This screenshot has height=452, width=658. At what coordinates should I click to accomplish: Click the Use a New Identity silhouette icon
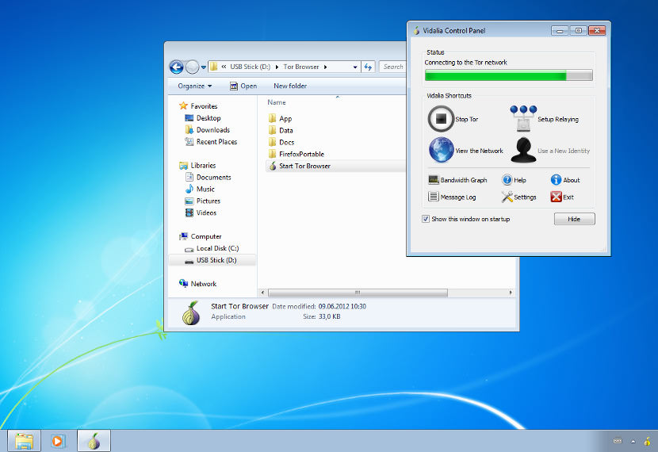(523, 150)
